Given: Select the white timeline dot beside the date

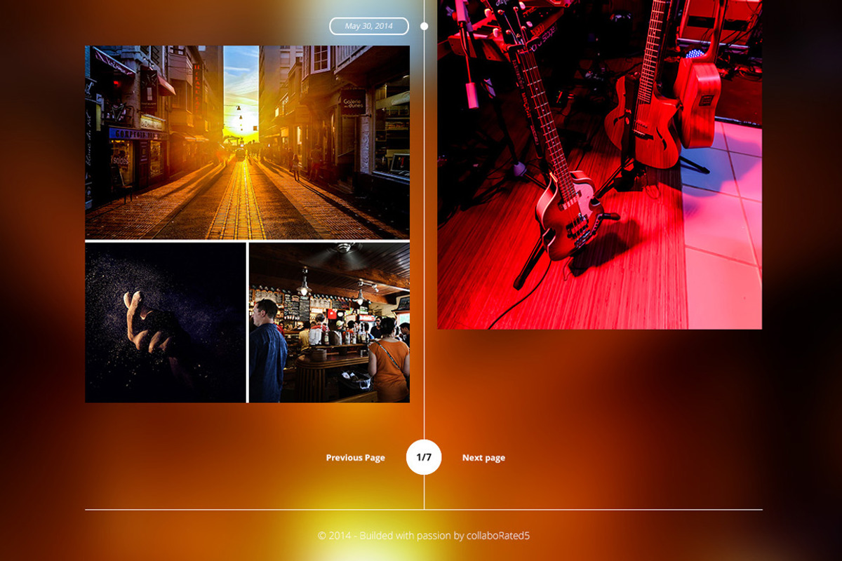Looking at the screenshot, I should pos(424,26).
